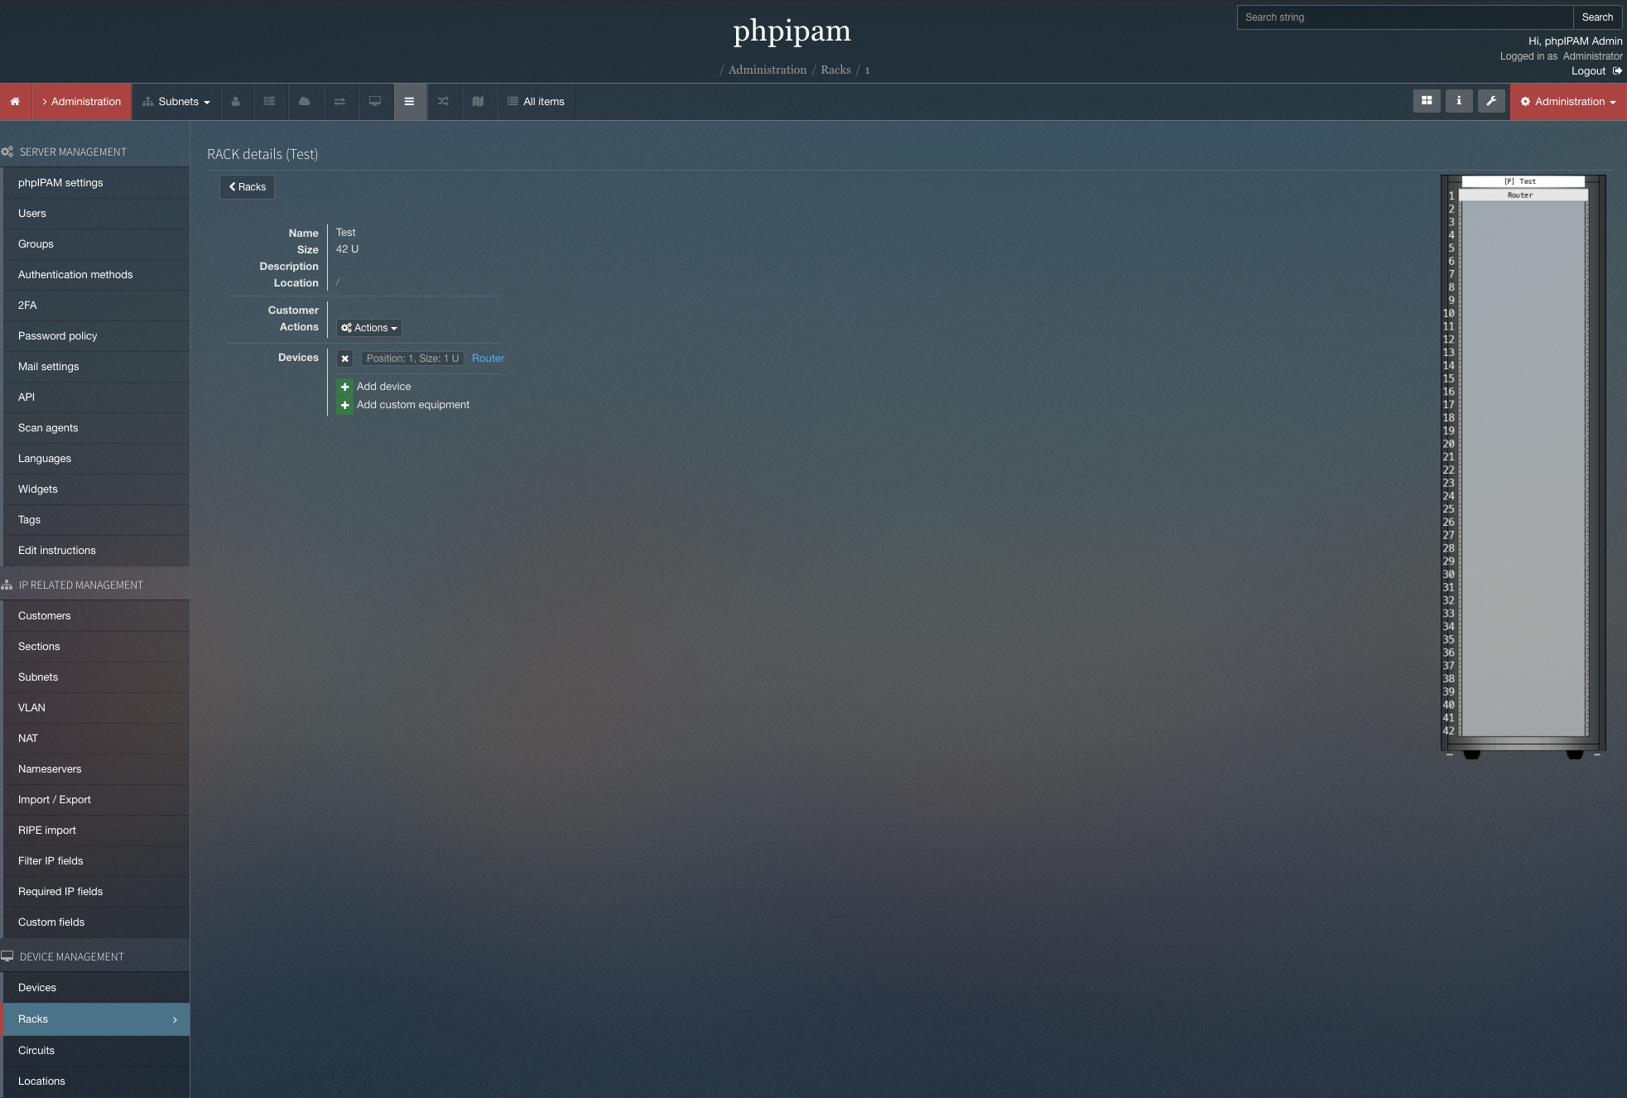1627x1098 pixels.
Task: Open the cloud (VRF) icon in toolbar
Action: click(305, 102)
